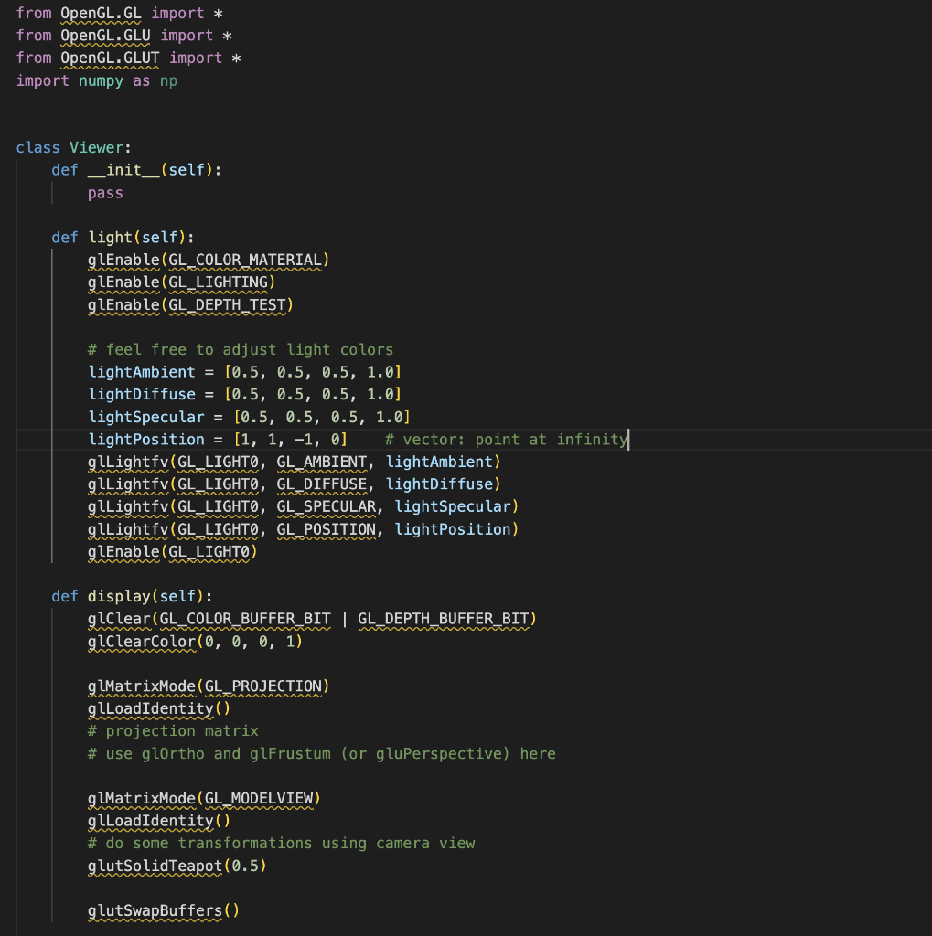Click the lightDiffuse variable assignment
The width and height of the screenshot is (932, 936).
[x=244, y=395]
